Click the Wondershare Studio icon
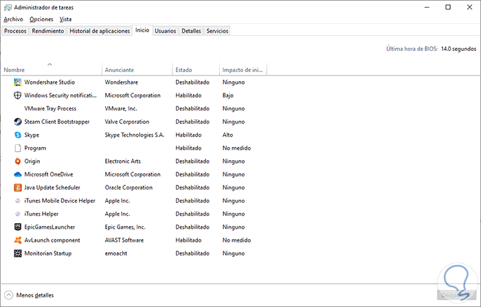The width and height of the screenshot is (481, 307). point(18,82)
